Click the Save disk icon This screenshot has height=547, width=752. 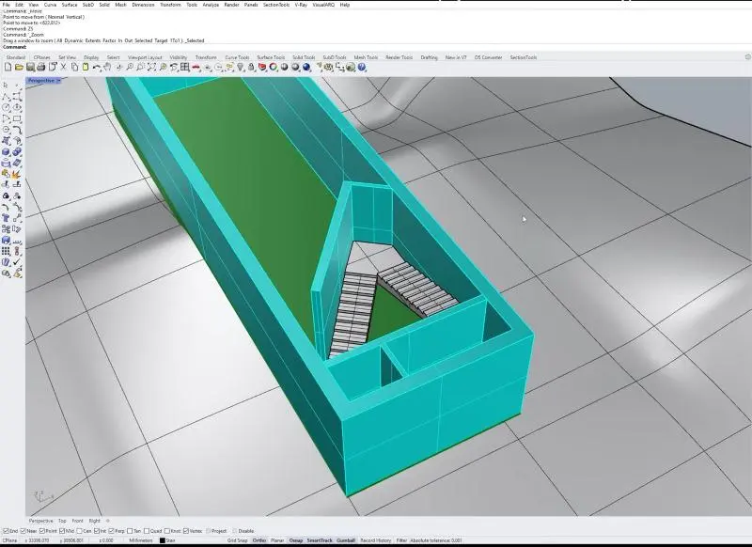28,68
